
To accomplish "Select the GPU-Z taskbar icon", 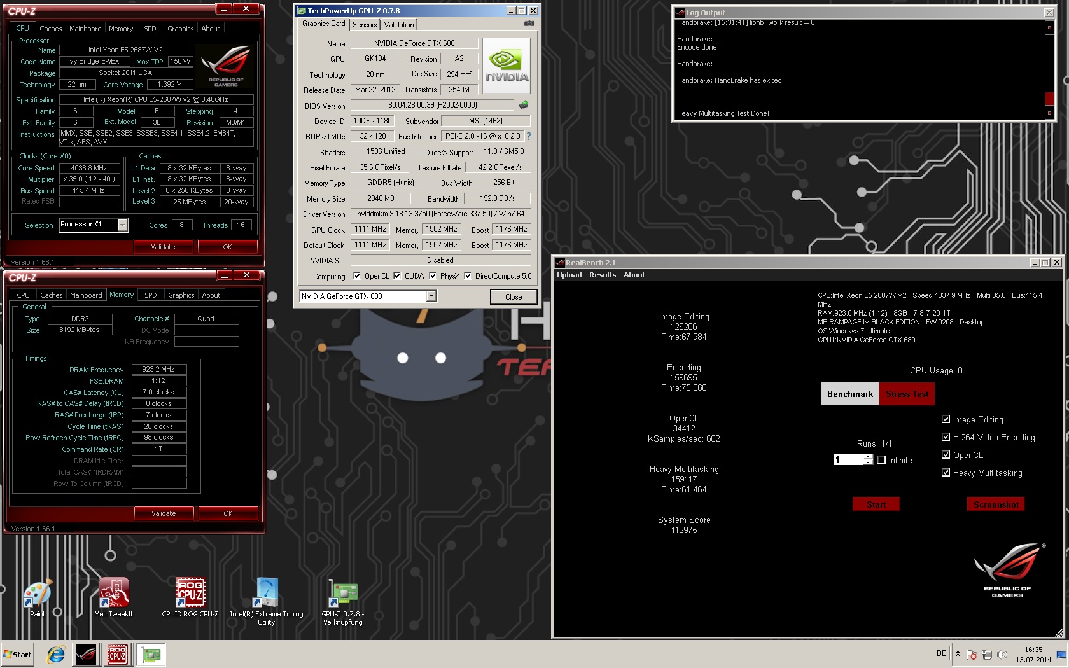I will (151, 654).
